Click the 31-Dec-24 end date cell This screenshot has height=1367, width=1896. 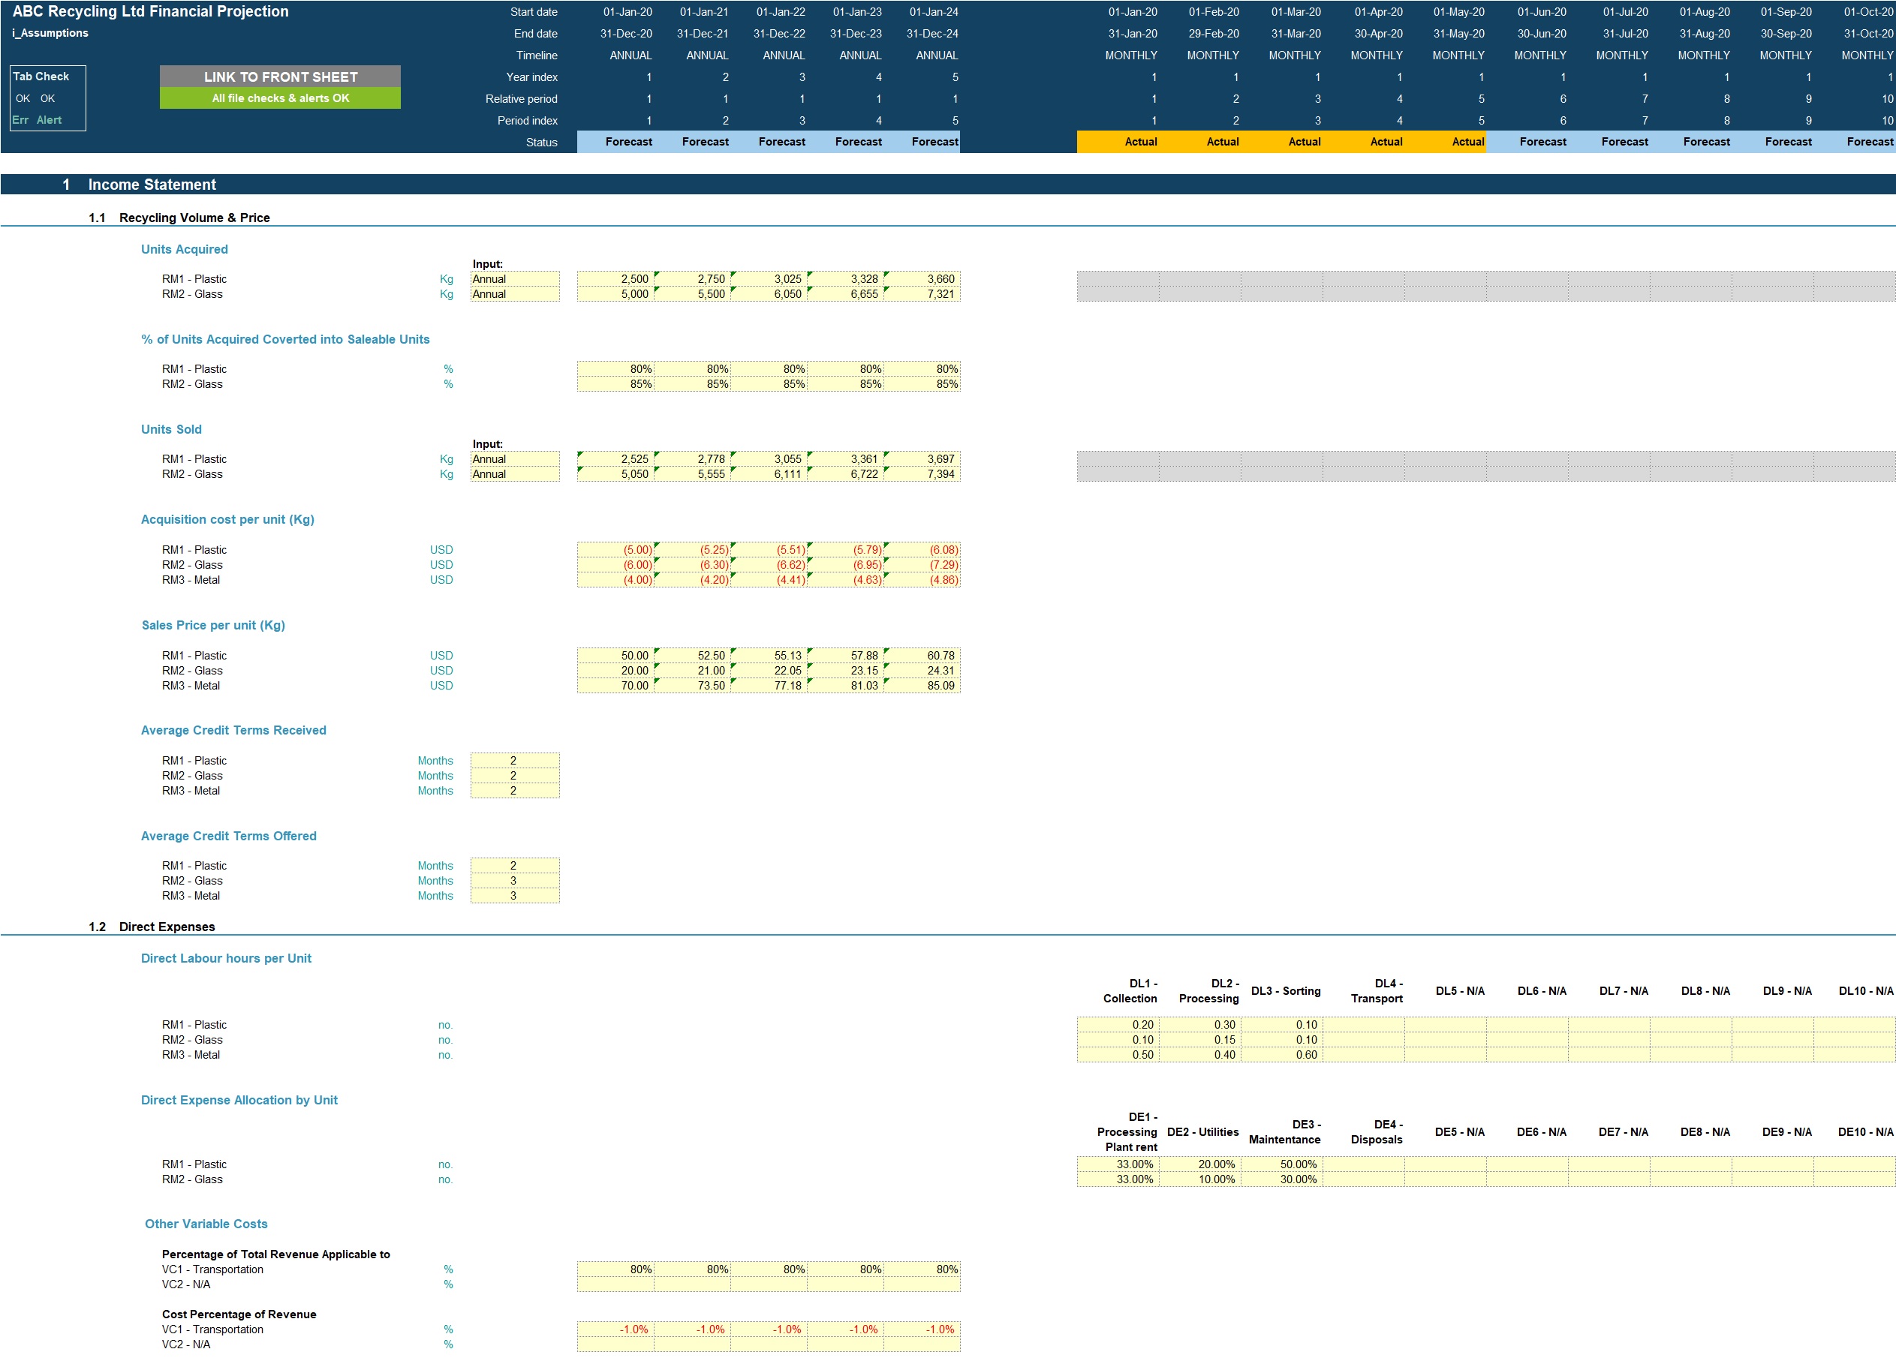[932, 34]
